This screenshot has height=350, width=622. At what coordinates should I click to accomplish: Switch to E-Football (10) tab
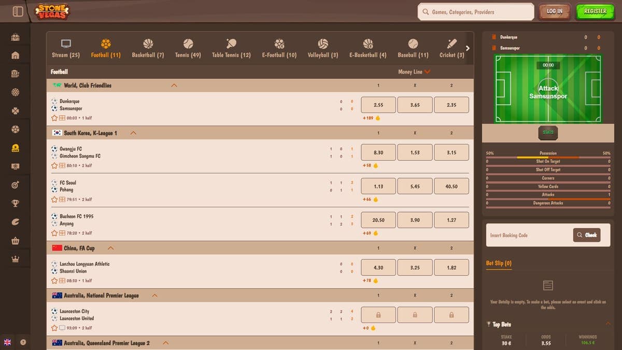pyautogui.click(x=279, y=48)
